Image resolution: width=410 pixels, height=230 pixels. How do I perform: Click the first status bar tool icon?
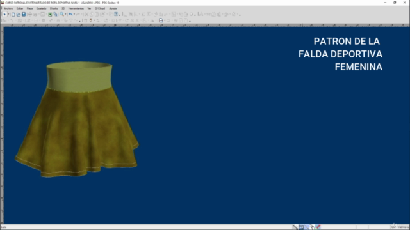pyautogui.click(x=295, y=227)
